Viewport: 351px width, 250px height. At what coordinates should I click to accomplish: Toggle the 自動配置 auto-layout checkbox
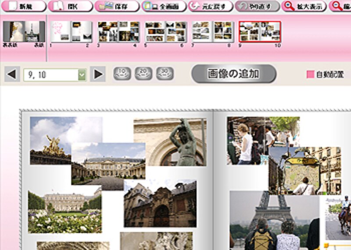click(x=310, y=75)
